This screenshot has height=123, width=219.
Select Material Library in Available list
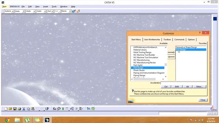pos(140,50)
